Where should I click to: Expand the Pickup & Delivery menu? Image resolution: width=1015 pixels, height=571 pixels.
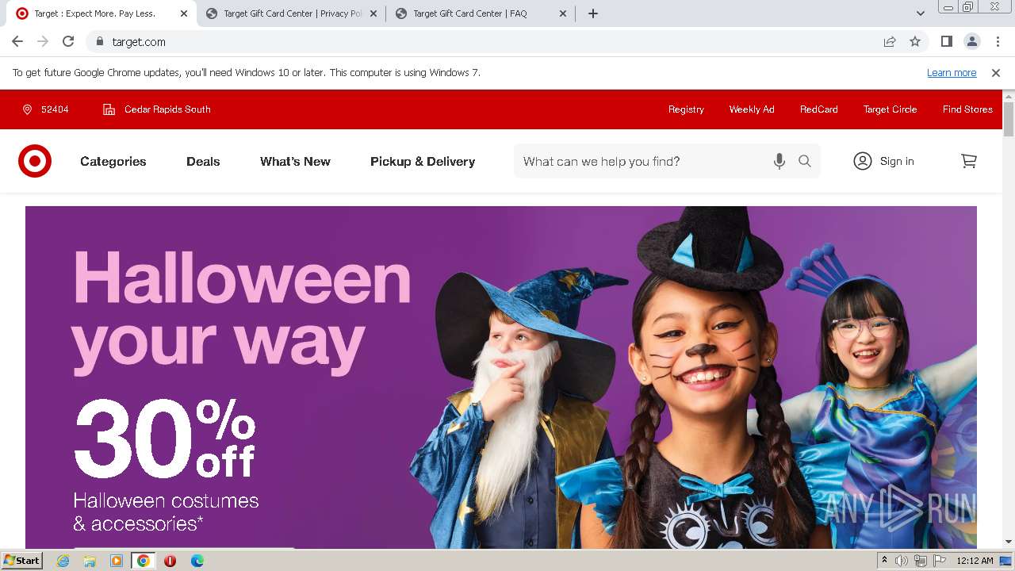point(423,161)
